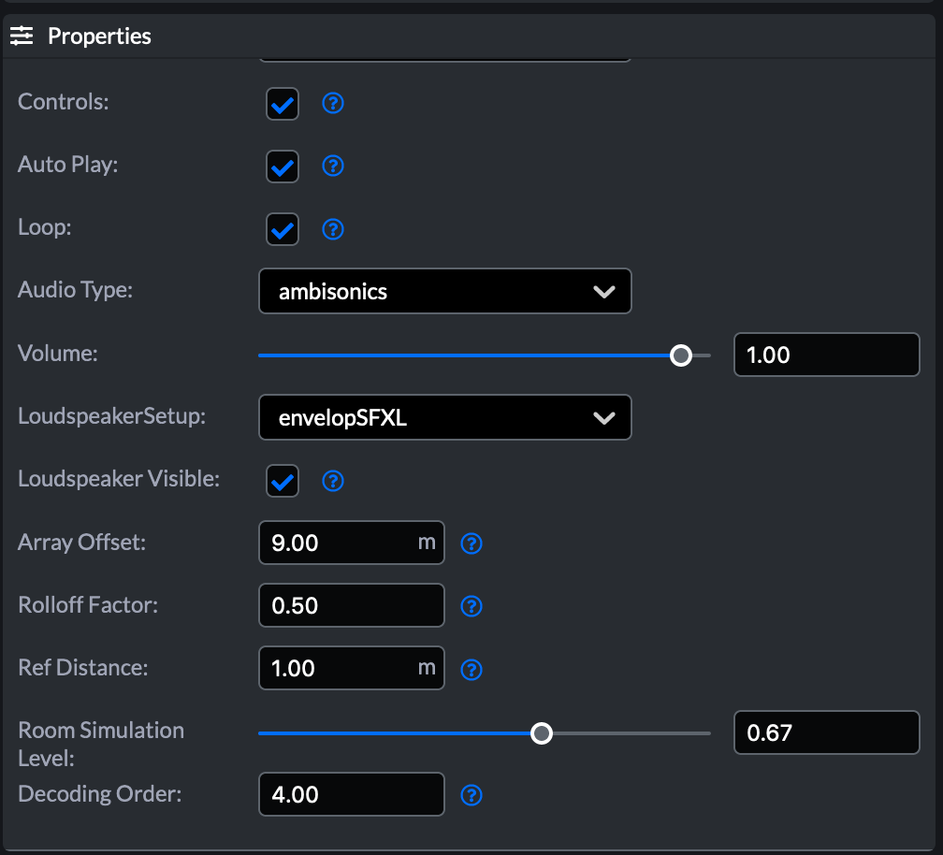Select the Array Offset value field
Screen dimensions: 943x855
351,543
